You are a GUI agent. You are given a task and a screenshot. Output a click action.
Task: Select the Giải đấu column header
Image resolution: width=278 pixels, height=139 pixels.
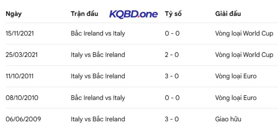click(x=228, y=14)
